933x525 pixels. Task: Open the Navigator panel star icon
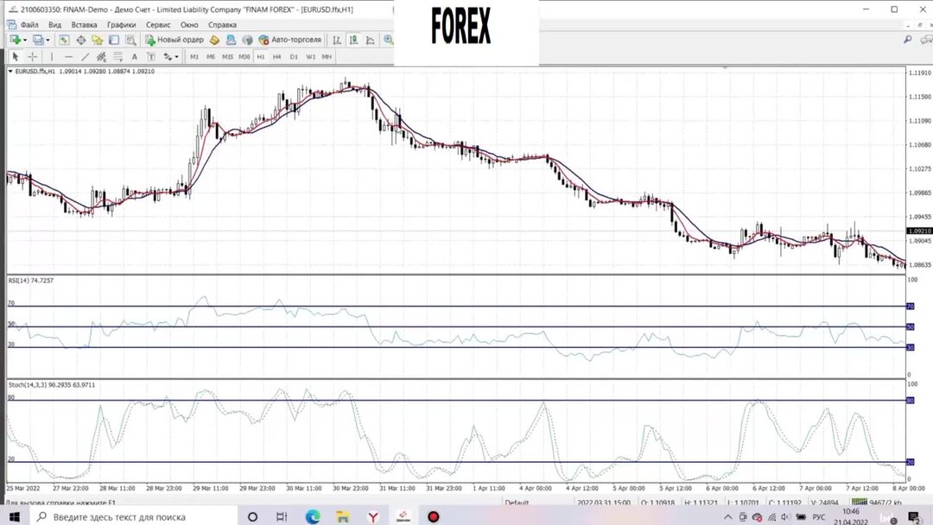[97, 40]
